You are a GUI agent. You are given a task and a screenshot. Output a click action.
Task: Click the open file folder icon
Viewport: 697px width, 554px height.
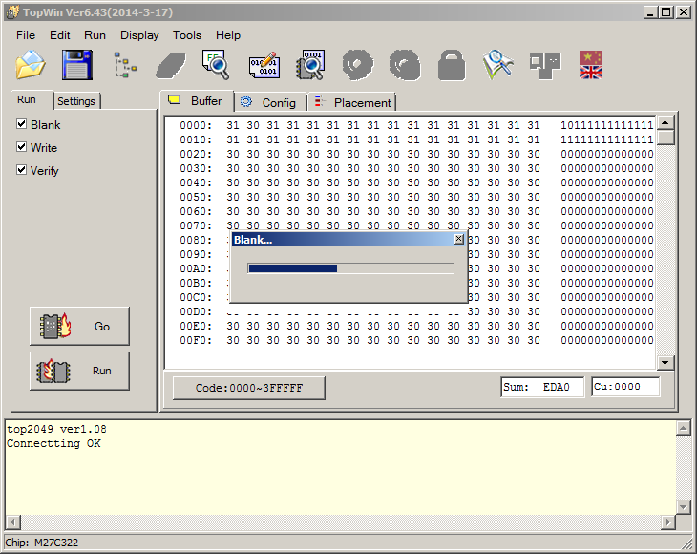(31, 65)
